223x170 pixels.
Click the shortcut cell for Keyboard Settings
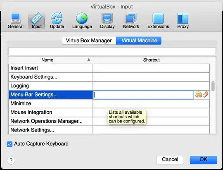(x=151, y=77)
